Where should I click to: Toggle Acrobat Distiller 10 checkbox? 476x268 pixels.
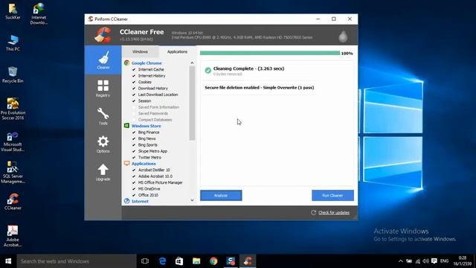click(x=134, y=170)
